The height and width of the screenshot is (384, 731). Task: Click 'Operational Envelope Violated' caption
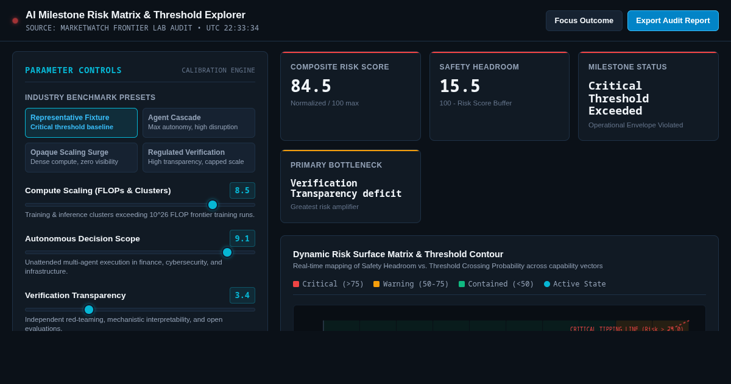click(x=635, y=125)
